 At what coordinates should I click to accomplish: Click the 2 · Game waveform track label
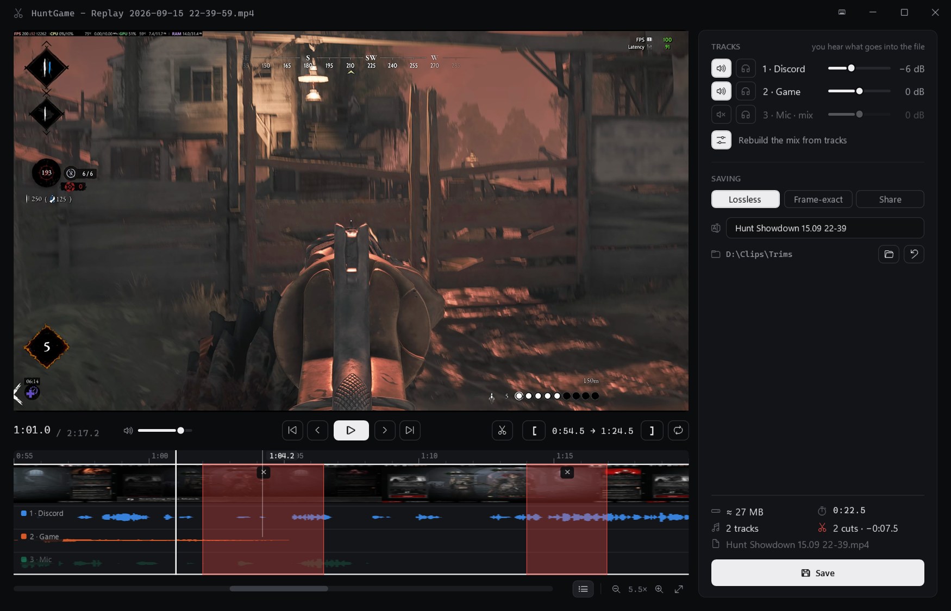point(40,537)
